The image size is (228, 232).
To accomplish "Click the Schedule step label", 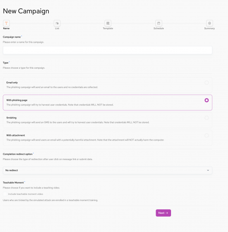I will click(x=158, y=28).
